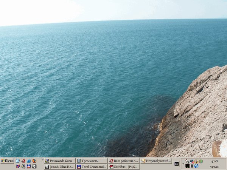The image size is (227, 170).
Task: Launch Firefox from the quick launch bar
Action: (x=34, y=161)
